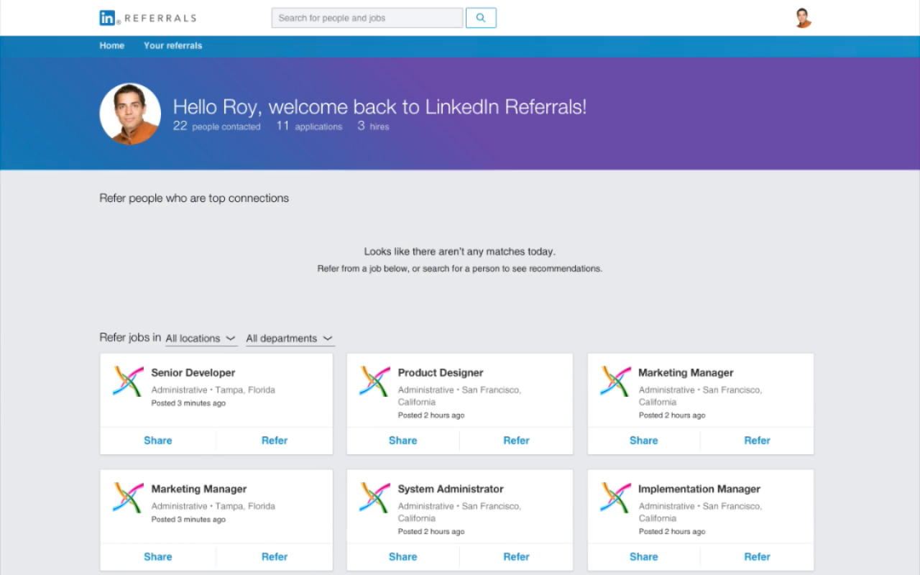Viewport: 920px width, 575px height.
Task: Refer someone for Implementation Manager job
Action: pyautogui.click(x=757, y=556)
